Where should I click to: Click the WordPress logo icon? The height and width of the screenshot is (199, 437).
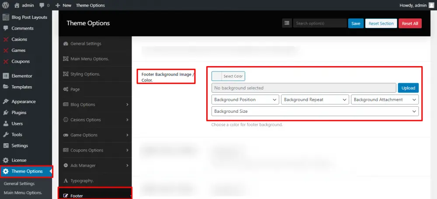pyautogui.click(x=6, y=5)
